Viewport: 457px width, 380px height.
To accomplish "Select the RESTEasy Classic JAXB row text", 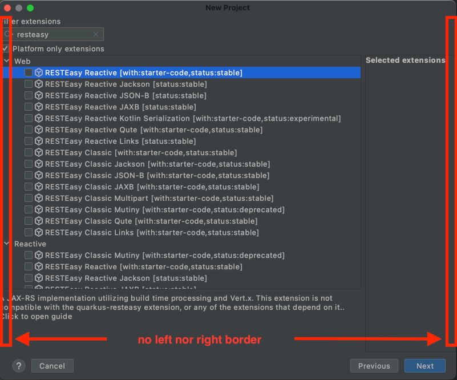I will click(152, 187).
